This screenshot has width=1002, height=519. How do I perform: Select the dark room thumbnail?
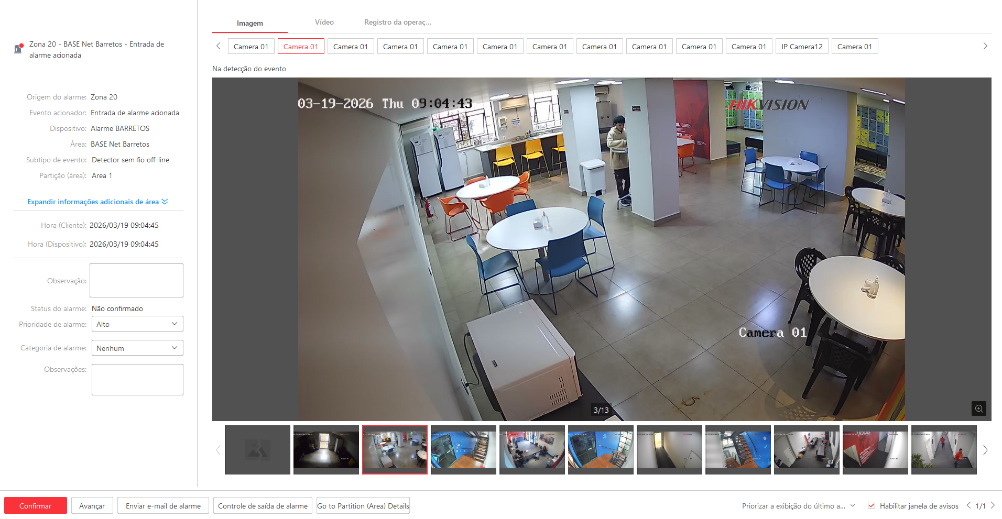(x=326, y=449)
